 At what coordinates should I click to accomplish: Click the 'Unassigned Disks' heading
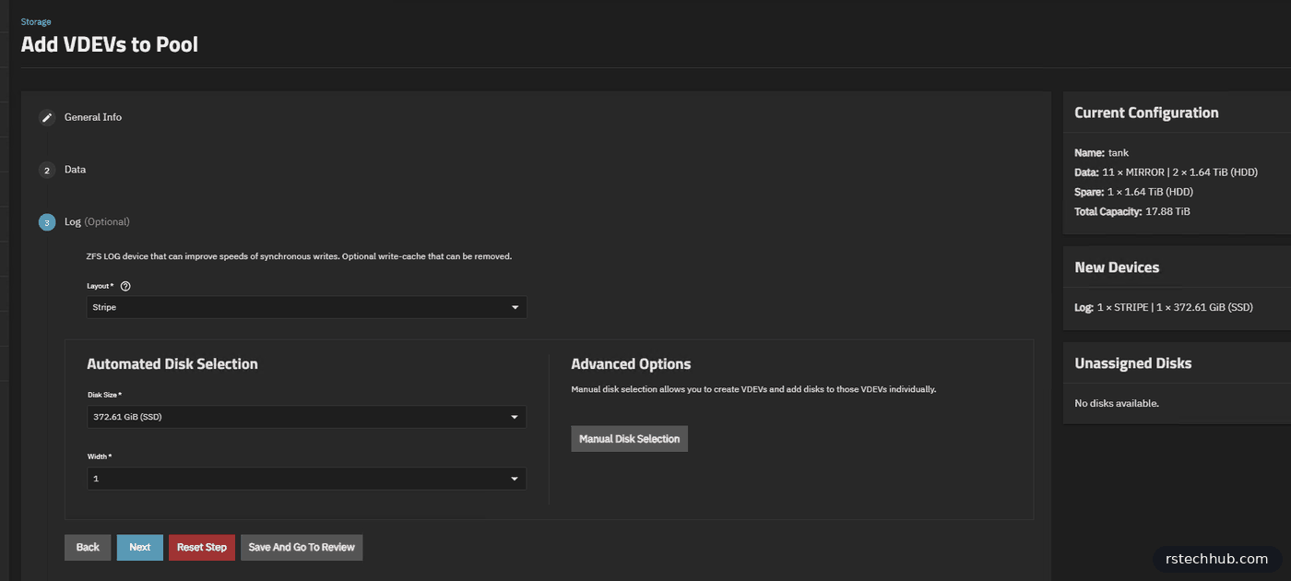point(1132,363)
